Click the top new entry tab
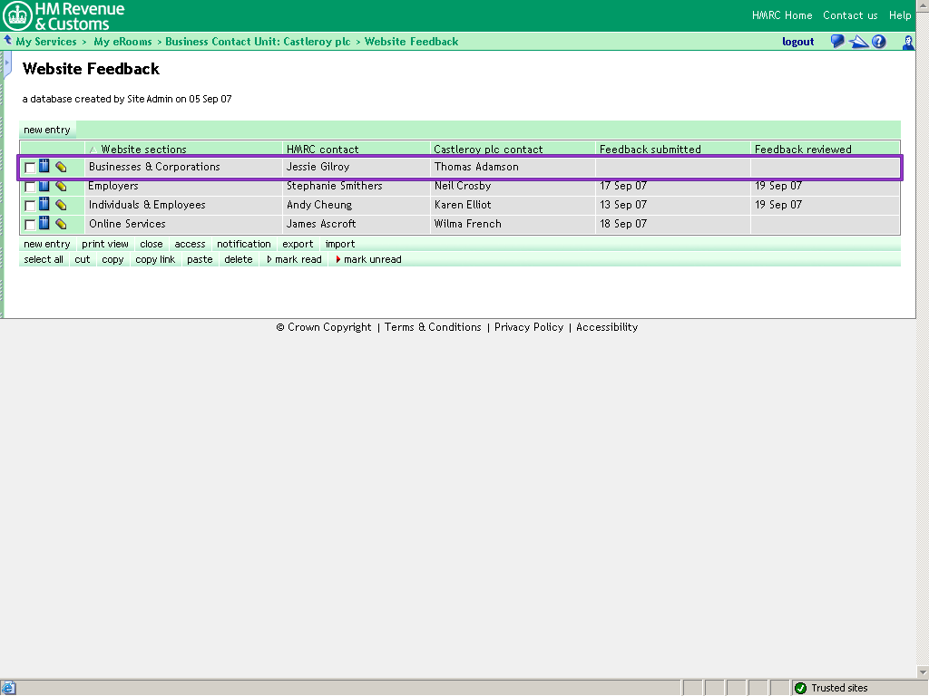The height and width of the screenshot is (696, 929). pos(46,130)
